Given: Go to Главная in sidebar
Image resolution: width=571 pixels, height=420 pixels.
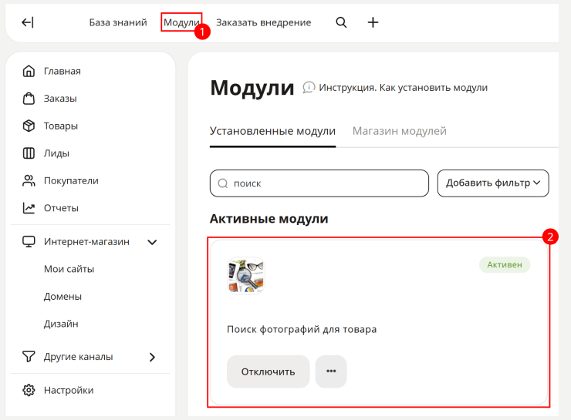Looking at the screenshot, I should [x=63, y=71].
